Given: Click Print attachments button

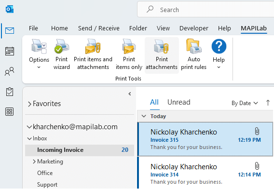Looking at the screenshot, I should pyautogui.click(x=162, y=55).
